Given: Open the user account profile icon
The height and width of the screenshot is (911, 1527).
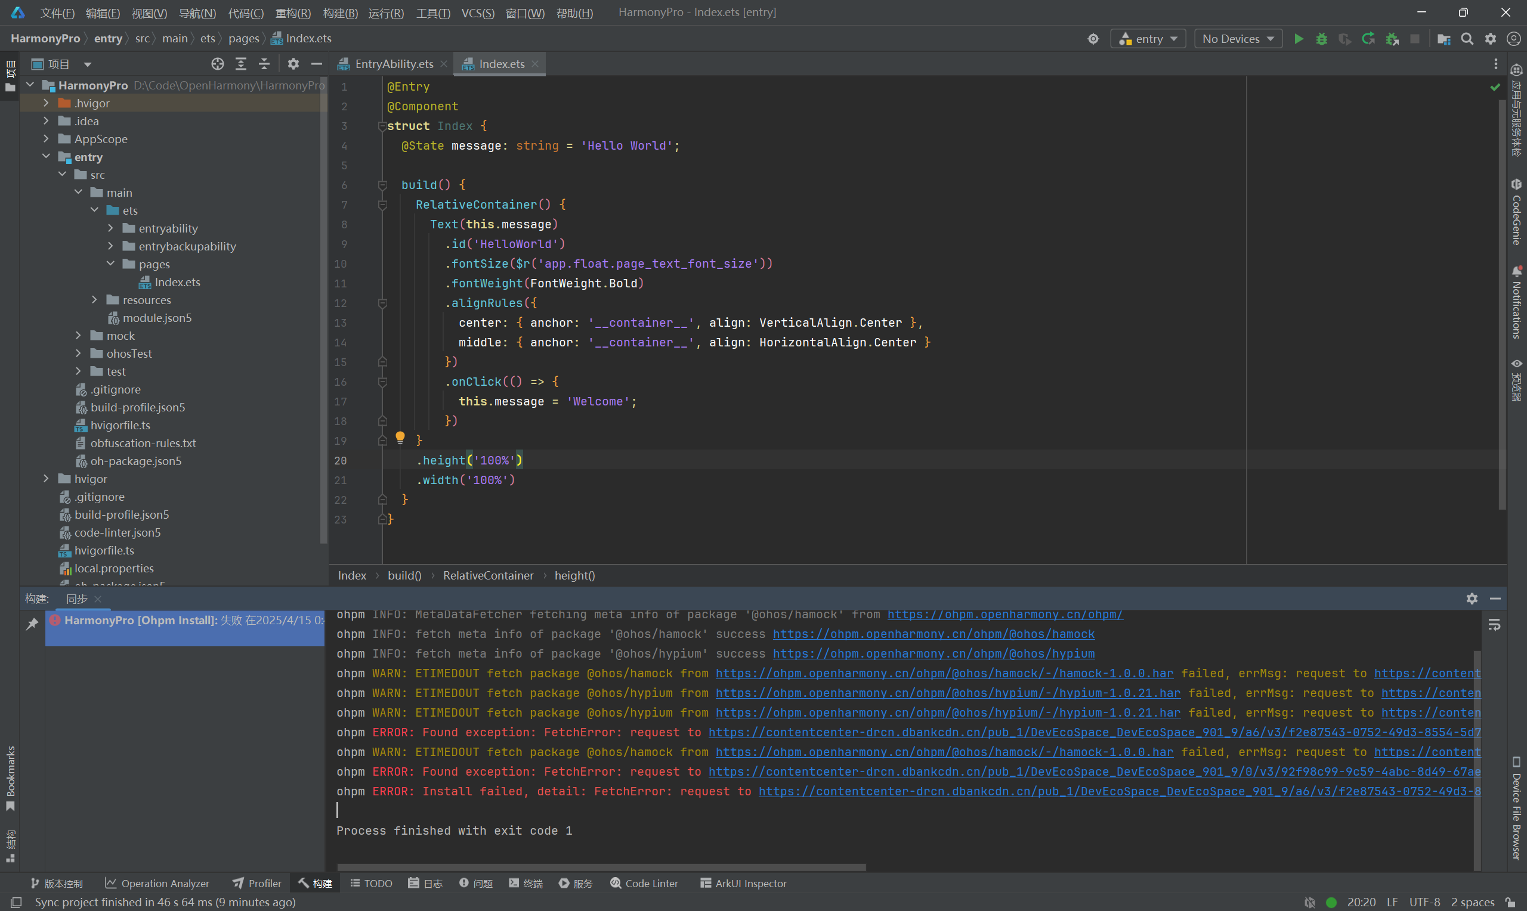Looking at the screenshot, I should pos(1513,39).
